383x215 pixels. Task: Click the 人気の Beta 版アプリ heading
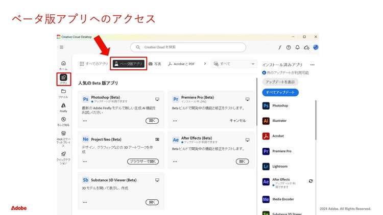[98, 83]
